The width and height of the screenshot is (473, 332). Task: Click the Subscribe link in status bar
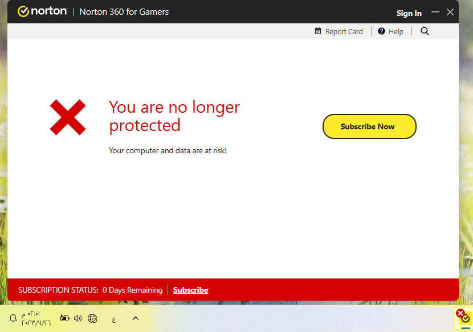pos(190,290)
